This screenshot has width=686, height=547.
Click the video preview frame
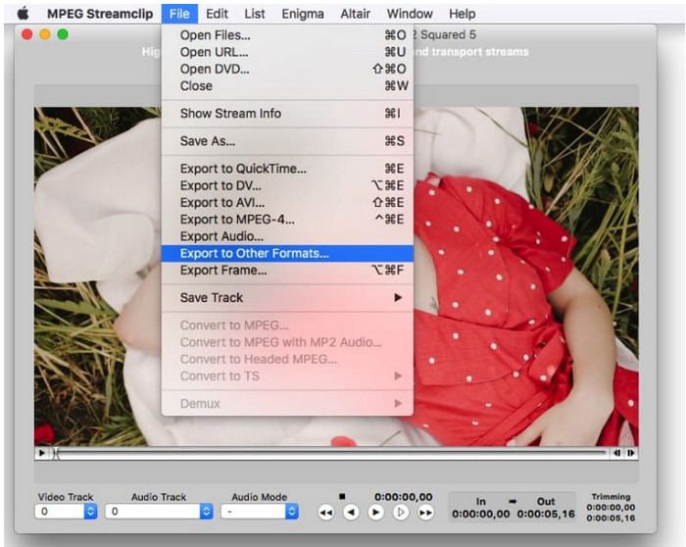point(336,276)
